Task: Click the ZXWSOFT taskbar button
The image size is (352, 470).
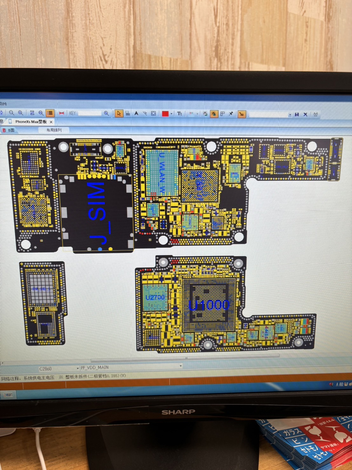Action: tap(8, 395)
